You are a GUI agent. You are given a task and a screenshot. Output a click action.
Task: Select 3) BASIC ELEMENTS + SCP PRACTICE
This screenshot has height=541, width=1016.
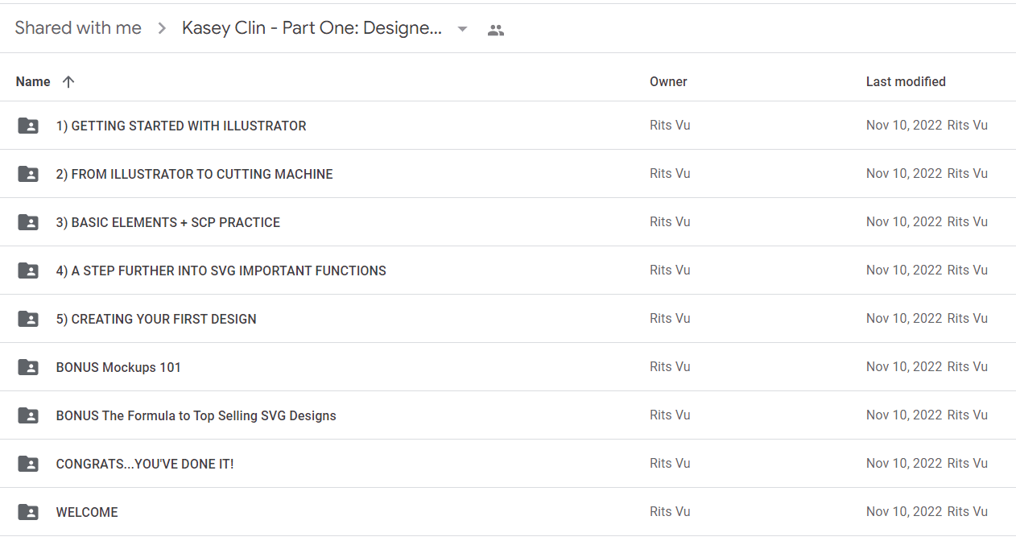[168, 222]
